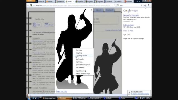Viewport: 178px width, 100px height.
Task: Click the Google Images logo
Action: click(x=130, y=11)
